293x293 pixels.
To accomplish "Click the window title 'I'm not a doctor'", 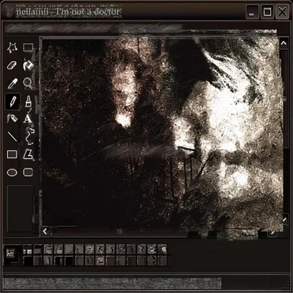I will coord(87,12).
